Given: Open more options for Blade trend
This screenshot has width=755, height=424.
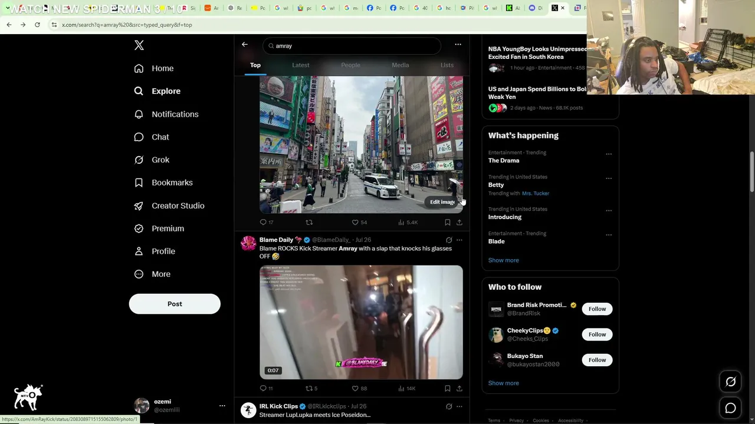Looking at the screenshot, I should point(609,235).
